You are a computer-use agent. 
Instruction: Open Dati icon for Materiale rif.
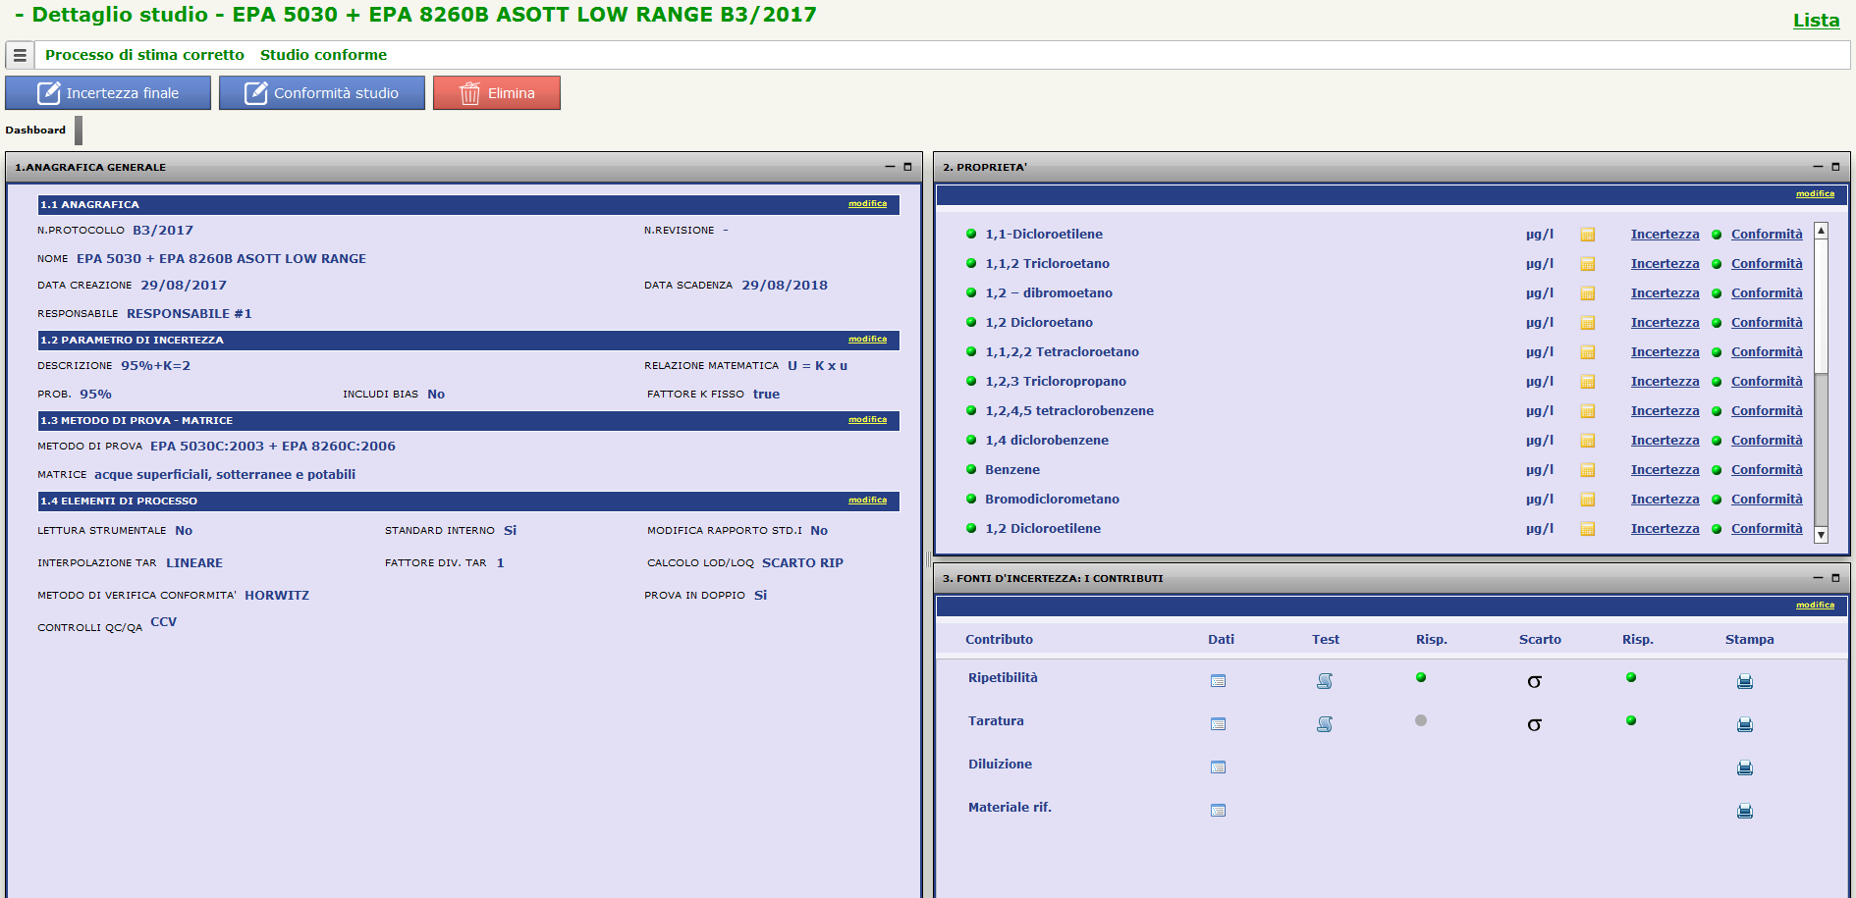click(1218, 811)
